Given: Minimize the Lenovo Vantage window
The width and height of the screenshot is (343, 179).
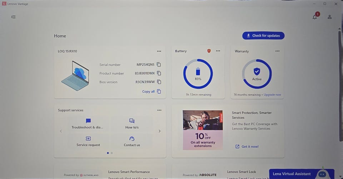Looking at the screenshot, I should pos(314,4).
